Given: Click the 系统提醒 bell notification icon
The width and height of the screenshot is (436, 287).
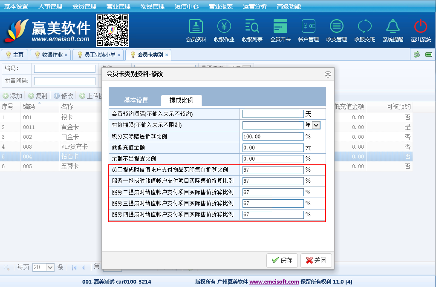Looking at the screenshot, I should (393, 30).
